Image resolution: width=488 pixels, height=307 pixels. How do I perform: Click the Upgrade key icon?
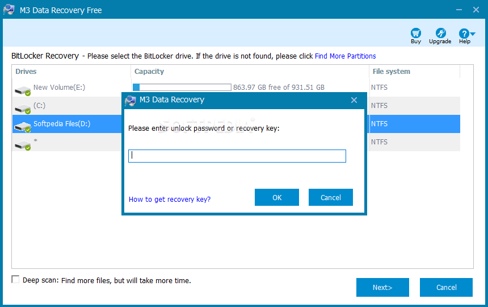(440, 33)
